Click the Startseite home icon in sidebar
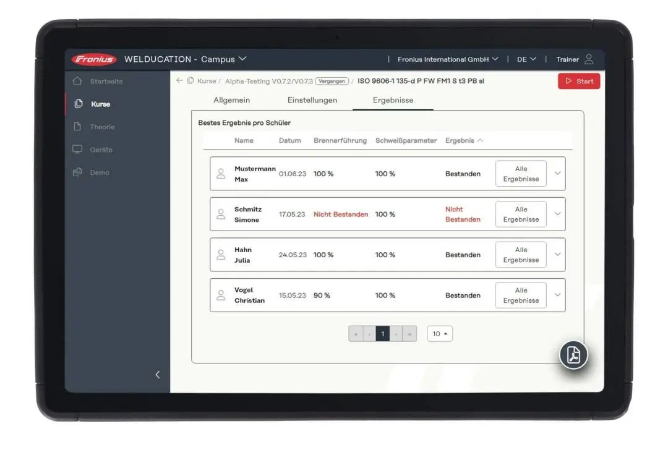Screen dimensions: 668x450 point(77,81)
